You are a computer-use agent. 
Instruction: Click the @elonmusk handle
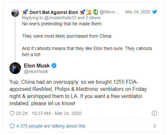point(36,72)
